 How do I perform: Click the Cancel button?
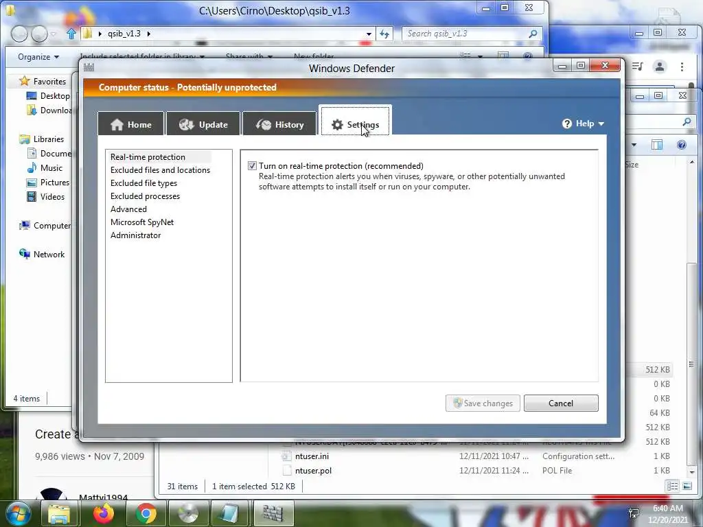(561, 403)
